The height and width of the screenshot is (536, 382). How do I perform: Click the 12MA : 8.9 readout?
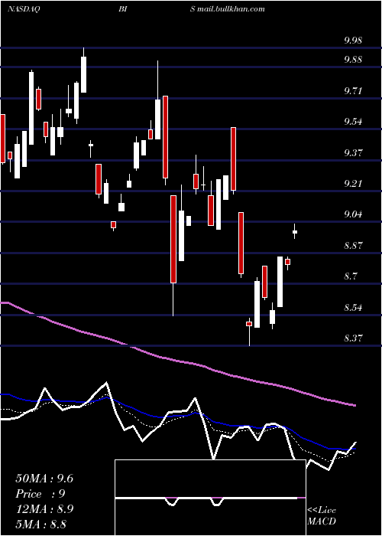44,508
